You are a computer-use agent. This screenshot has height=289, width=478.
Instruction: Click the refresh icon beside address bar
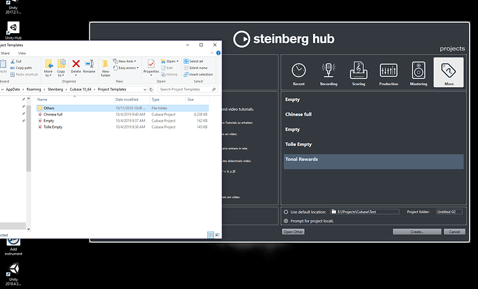click(151, 89)
